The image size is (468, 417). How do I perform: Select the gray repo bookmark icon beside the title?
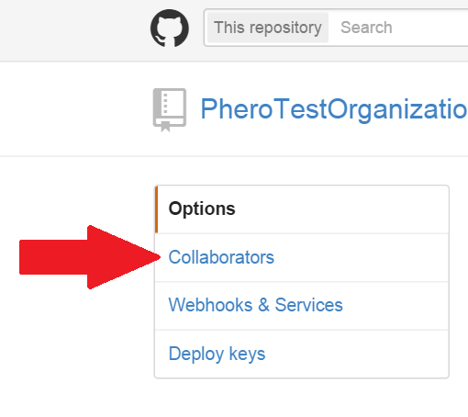[170, 110]
